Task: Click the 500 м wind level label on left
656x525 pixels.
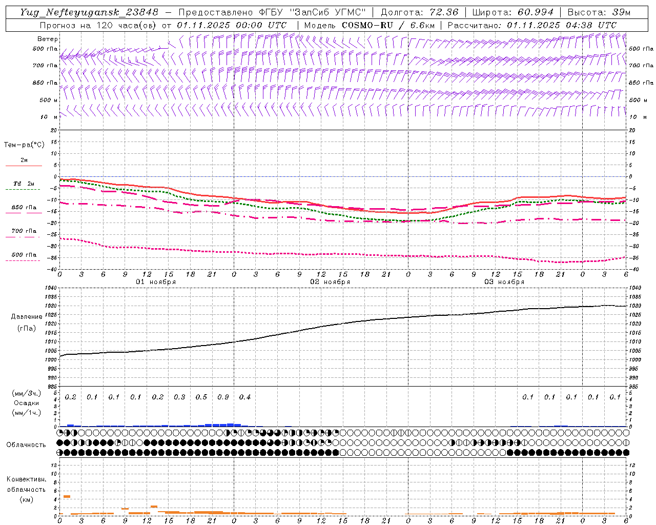Action: tap(49, 100)
